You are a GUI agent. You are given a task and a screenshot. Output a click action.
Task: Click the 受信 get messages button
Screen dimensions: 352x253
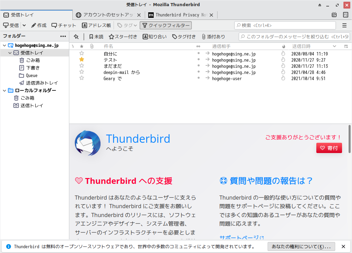coord(11,26)
